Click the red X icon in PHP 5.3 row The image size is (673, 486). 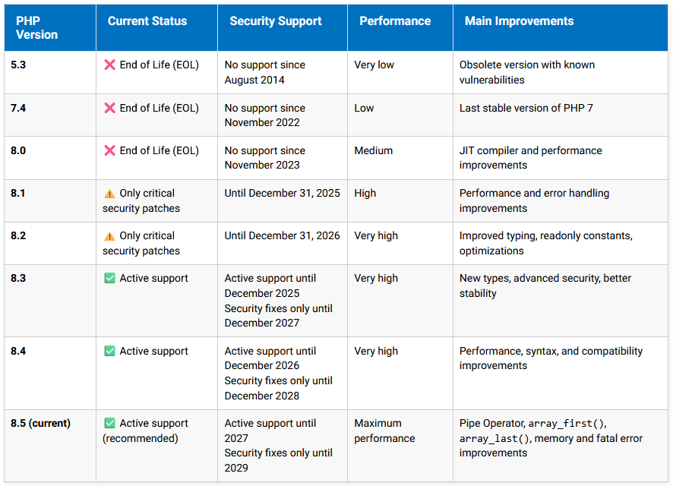pyautogui.click(x=109, y=65)
